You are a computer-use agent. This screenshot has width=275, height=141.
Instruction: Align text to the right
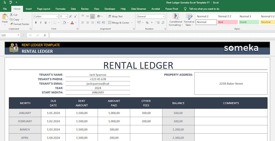click(x=92, y=23)
